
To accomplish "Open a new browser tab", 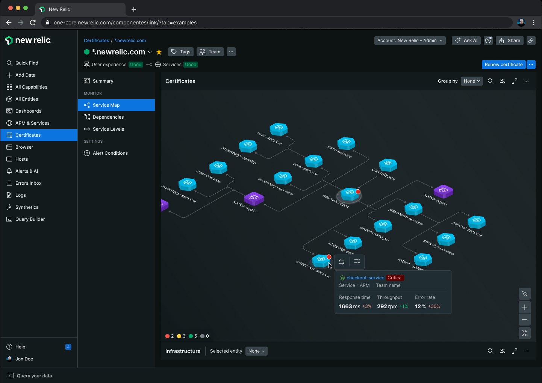I will [134, 9].
